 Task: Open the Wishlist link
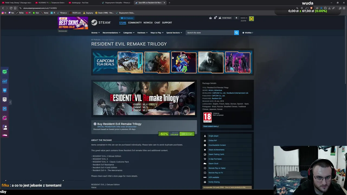248,33
